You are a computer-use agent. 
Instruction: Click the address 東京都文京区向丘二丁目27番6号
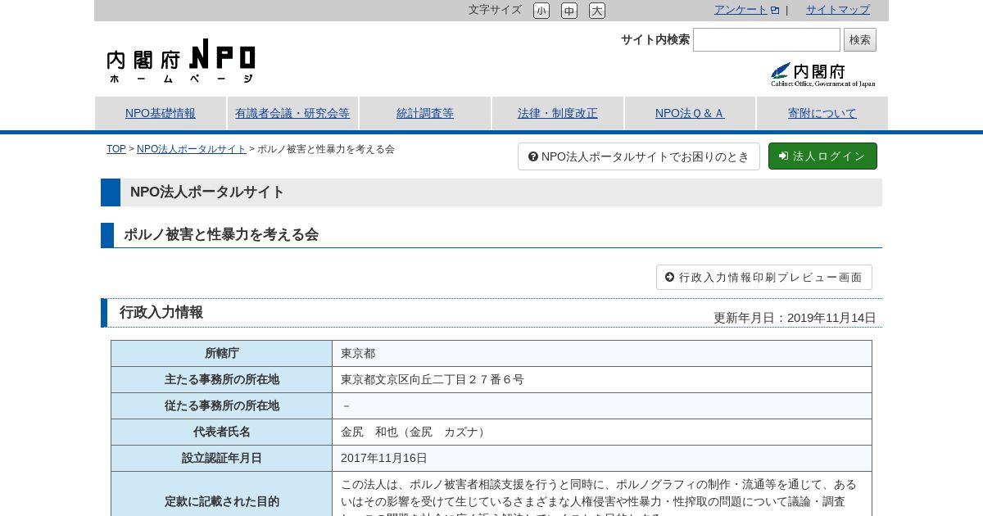coord(433,380)
